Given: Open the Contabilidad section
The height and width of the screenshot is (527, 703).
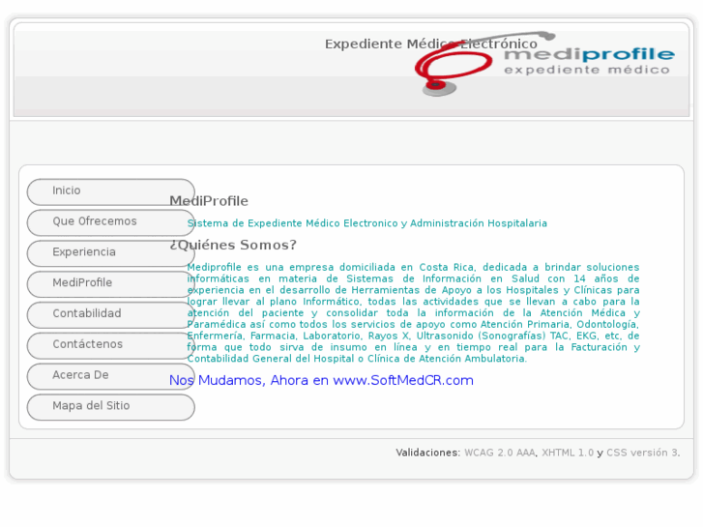Looking at the screenshot, I should click(x=111, y=315).
